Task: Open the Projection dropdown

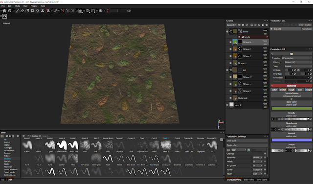Action: point(297,58)
